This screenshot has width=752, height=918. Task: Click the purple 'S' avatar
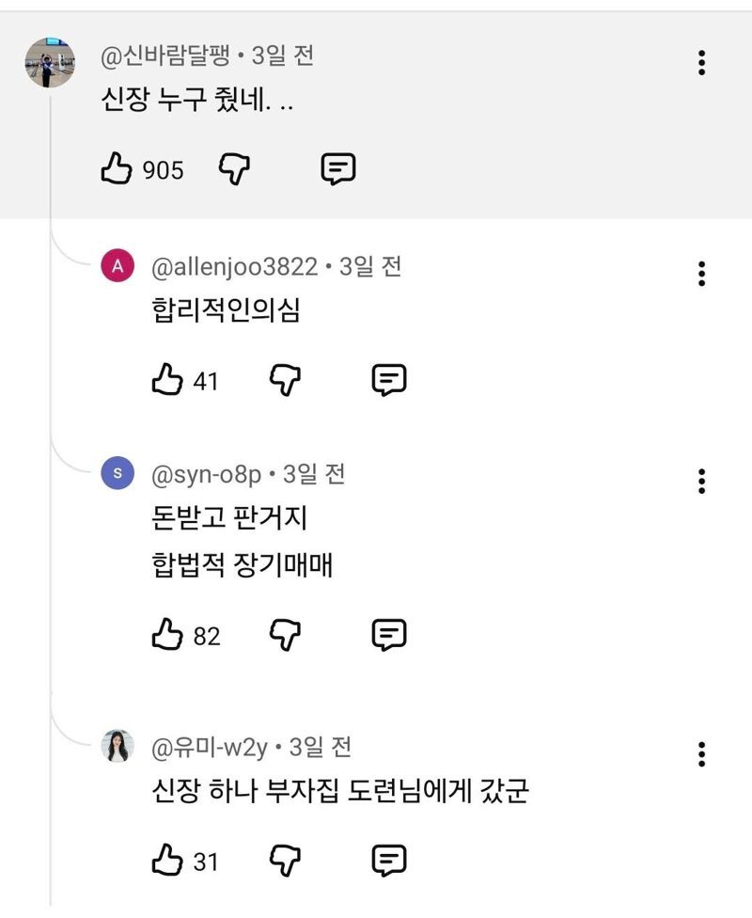click(117, 473)
